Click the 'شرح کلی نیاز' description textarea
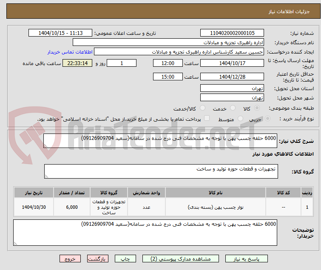The image size is (321, 270). tap(160, 141)
